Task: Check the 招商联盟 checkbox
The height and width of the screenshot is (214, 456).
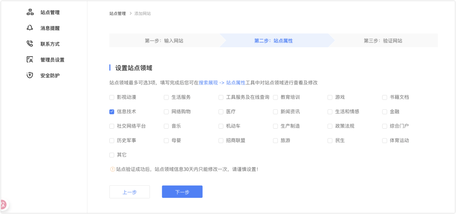Action: click(x=221, y=141)
